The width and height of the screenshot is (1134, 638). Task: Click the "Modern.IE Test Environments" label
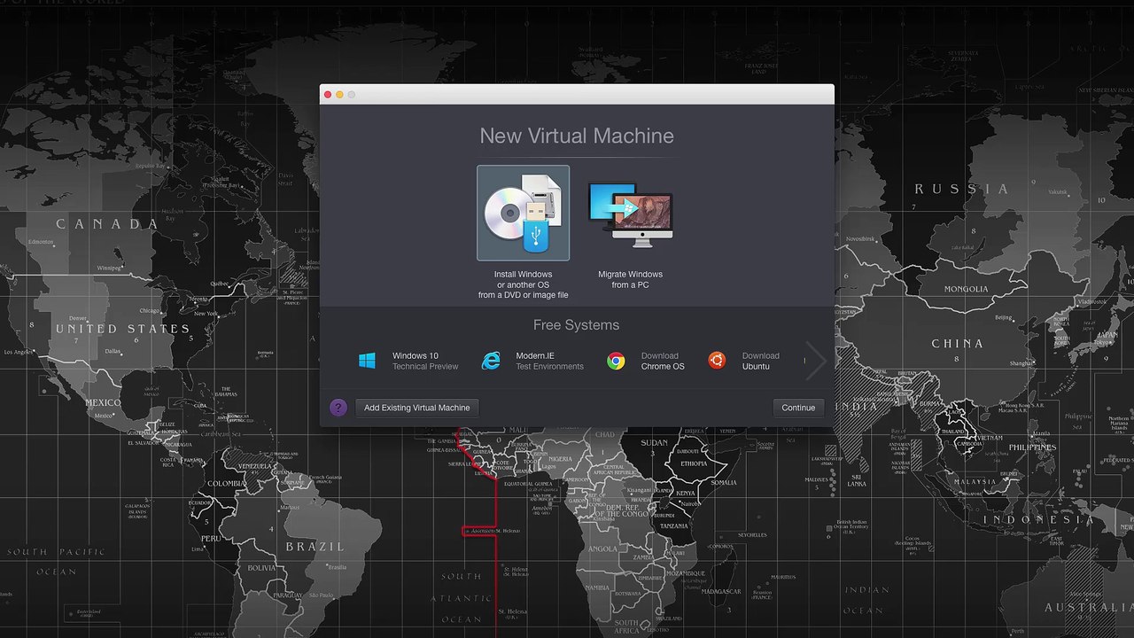click(549, 361)
